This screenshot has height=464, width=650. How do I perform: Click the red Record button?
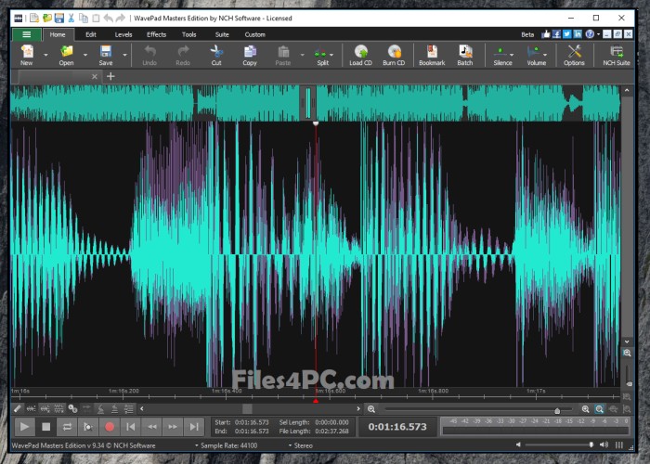coord(110,427)
